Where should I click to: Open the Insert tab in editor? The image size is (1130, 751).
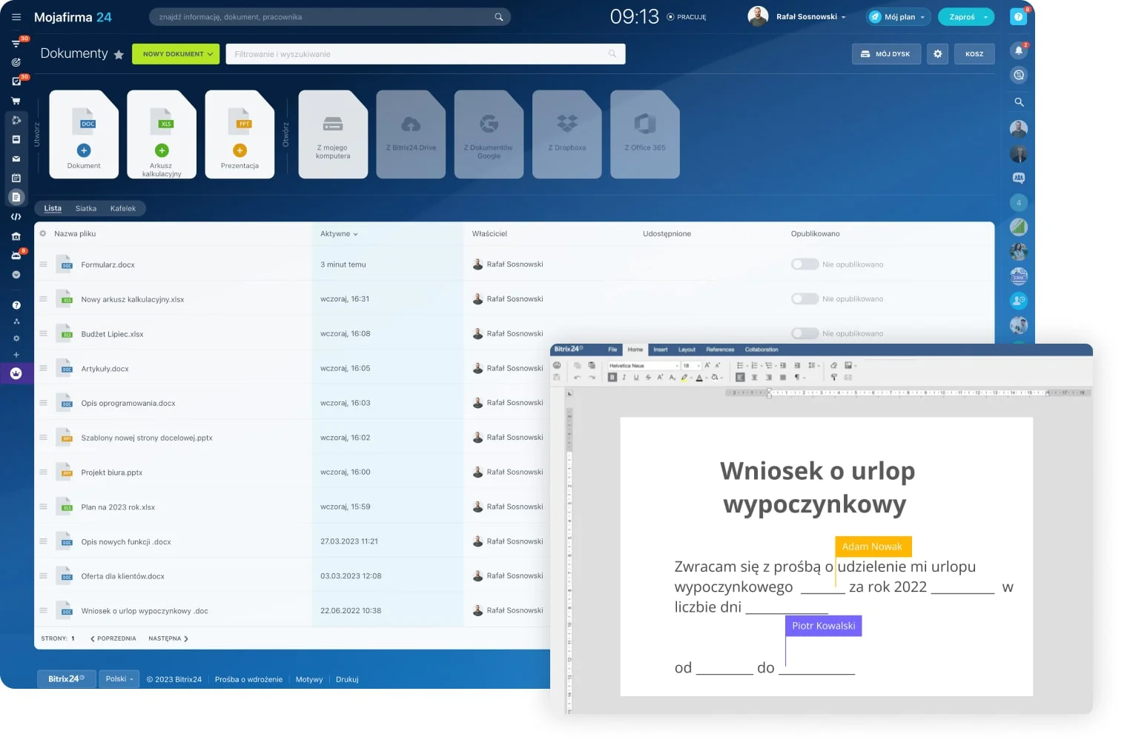tap(660, 350)
